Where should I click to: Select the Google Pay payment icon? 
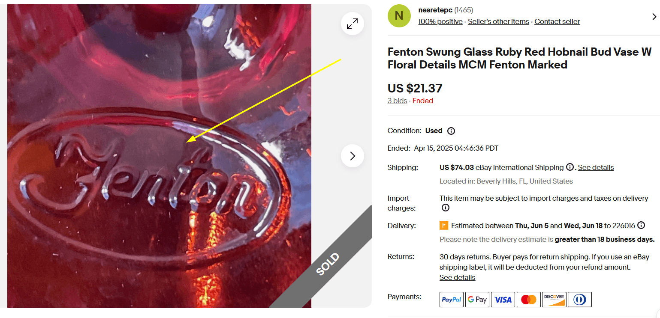(477, 299)
